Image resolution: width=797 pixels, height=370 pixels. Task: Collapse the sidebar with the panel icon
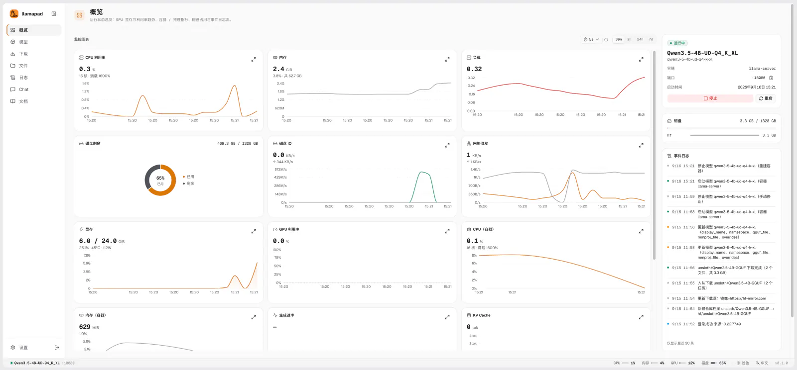(x=54, y=14)
